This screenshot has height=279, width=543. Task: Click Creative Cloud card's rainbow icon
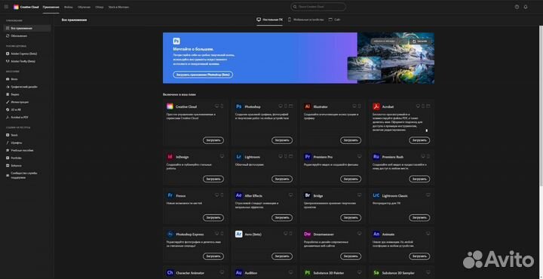point(170,106)
